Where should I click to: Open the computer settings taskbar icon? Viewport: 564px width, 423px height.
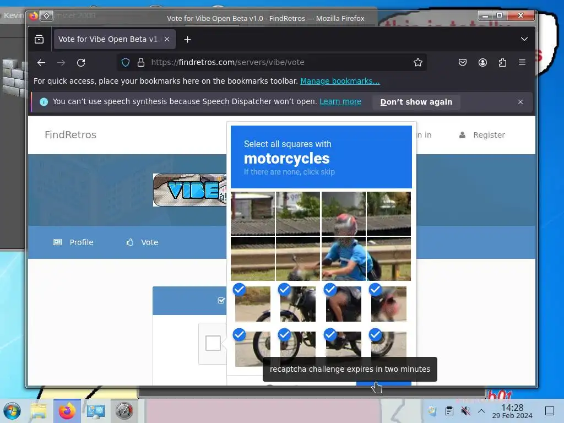96,411
